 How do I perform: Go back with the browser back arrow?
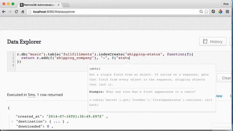click(4, 12)
